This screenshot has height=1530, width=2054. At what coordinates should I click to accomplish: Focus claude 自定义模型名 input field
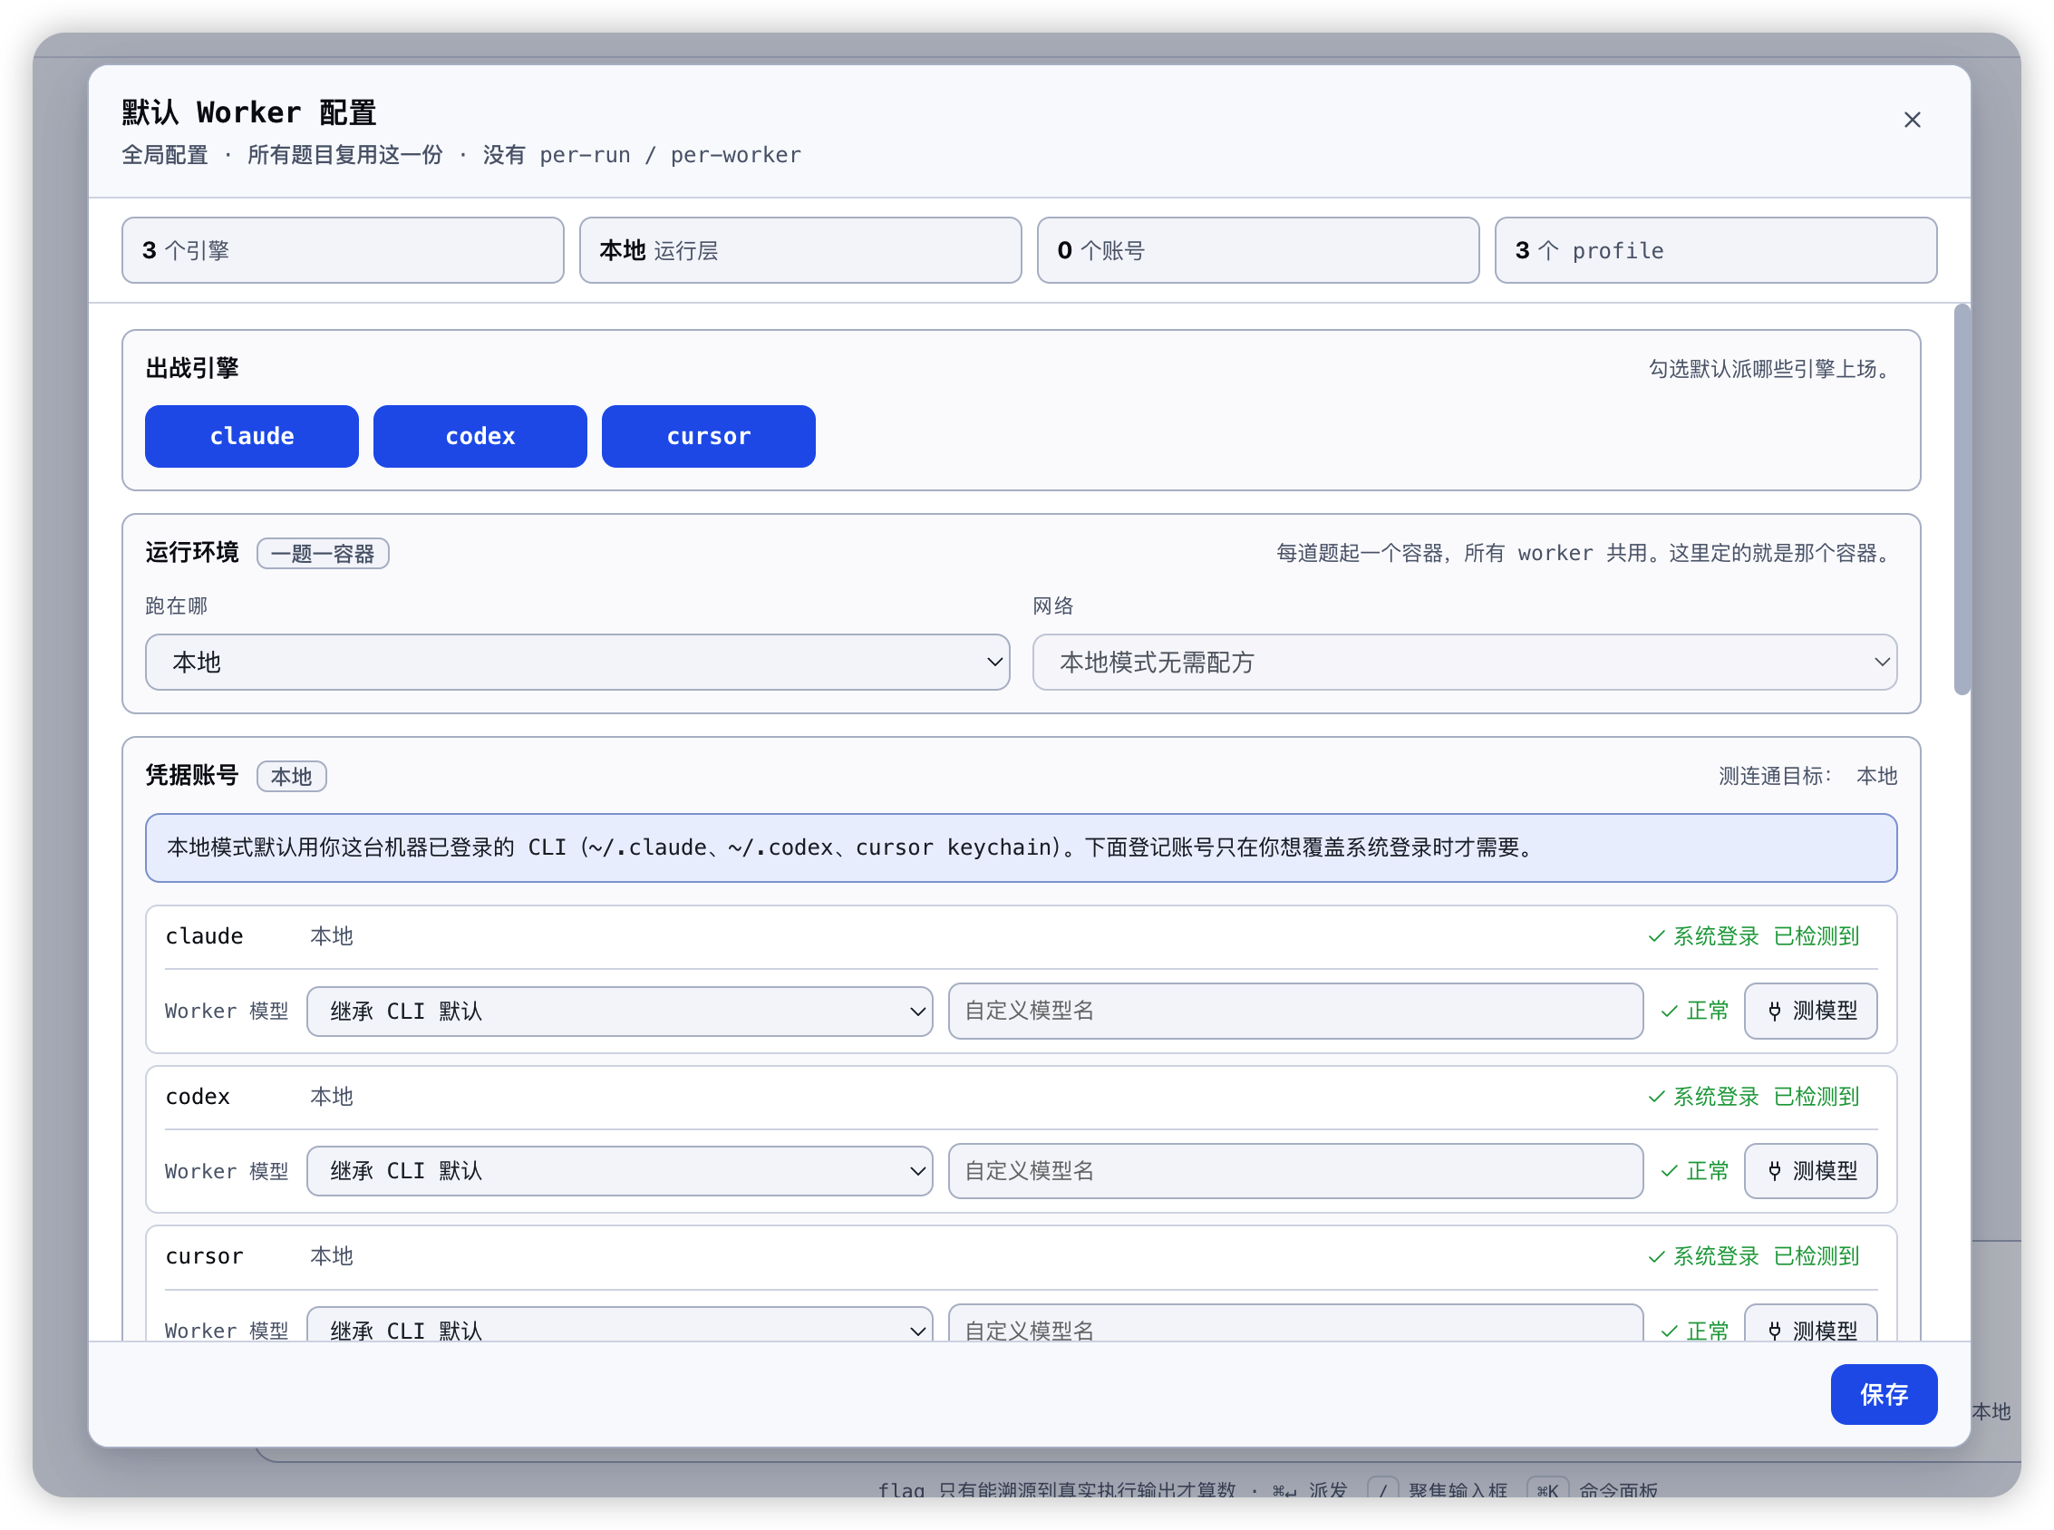tap(1295, 1012)
